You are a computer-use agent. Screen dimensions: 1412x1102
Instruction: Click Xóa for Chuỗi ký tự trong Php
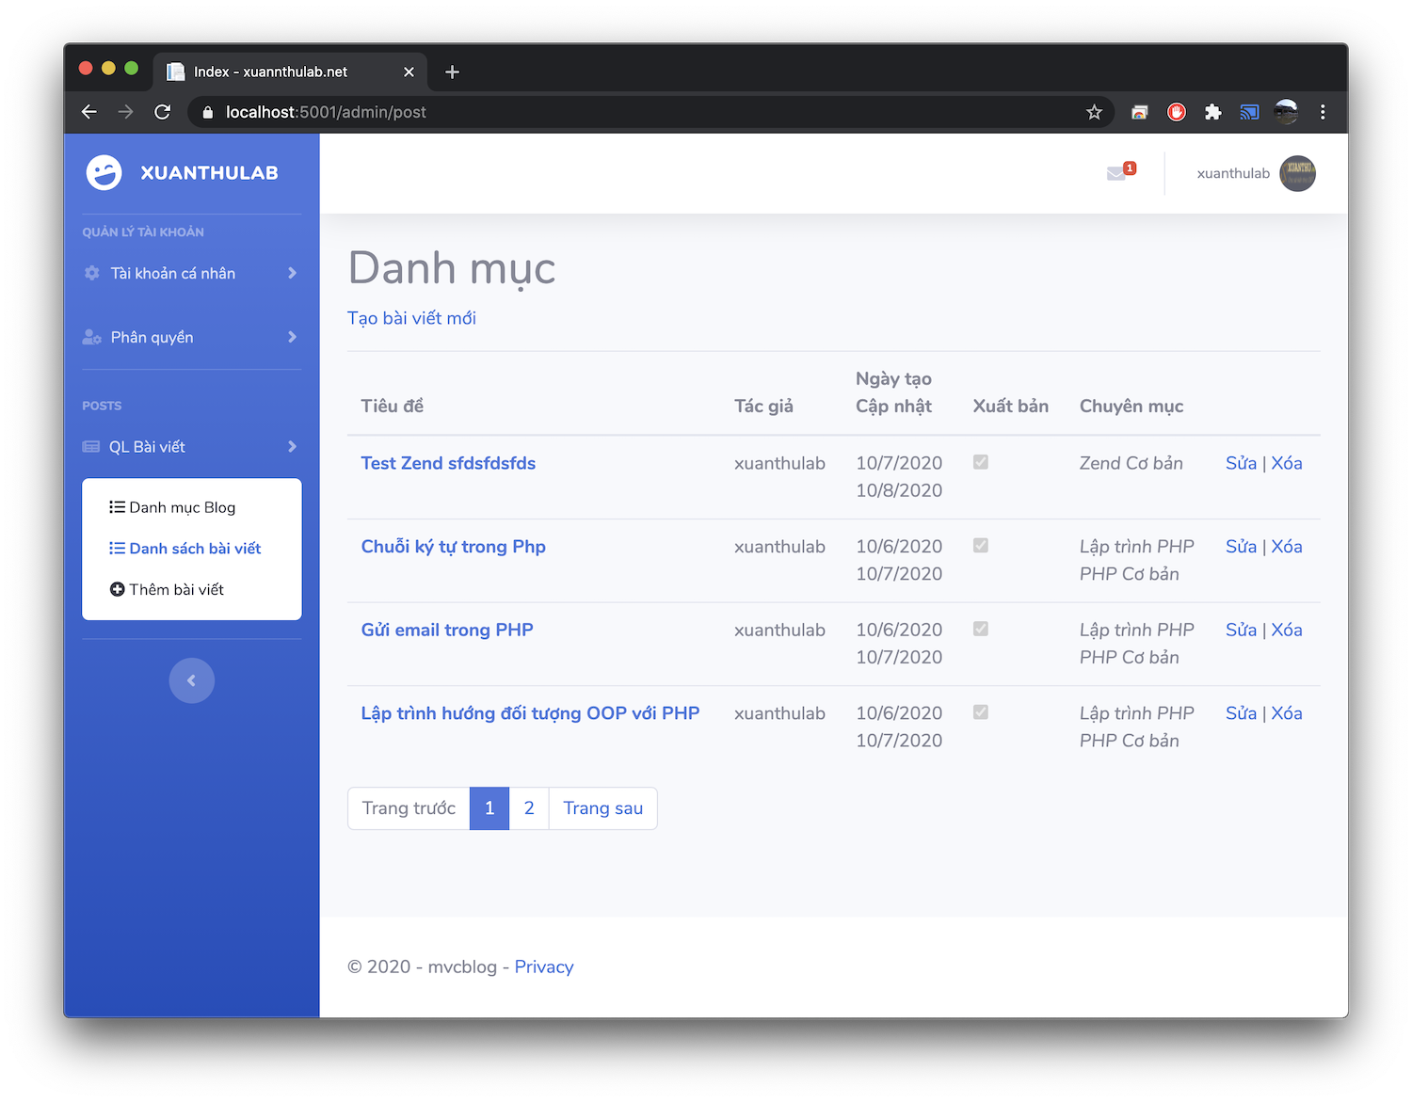(x=1287, y=547)
